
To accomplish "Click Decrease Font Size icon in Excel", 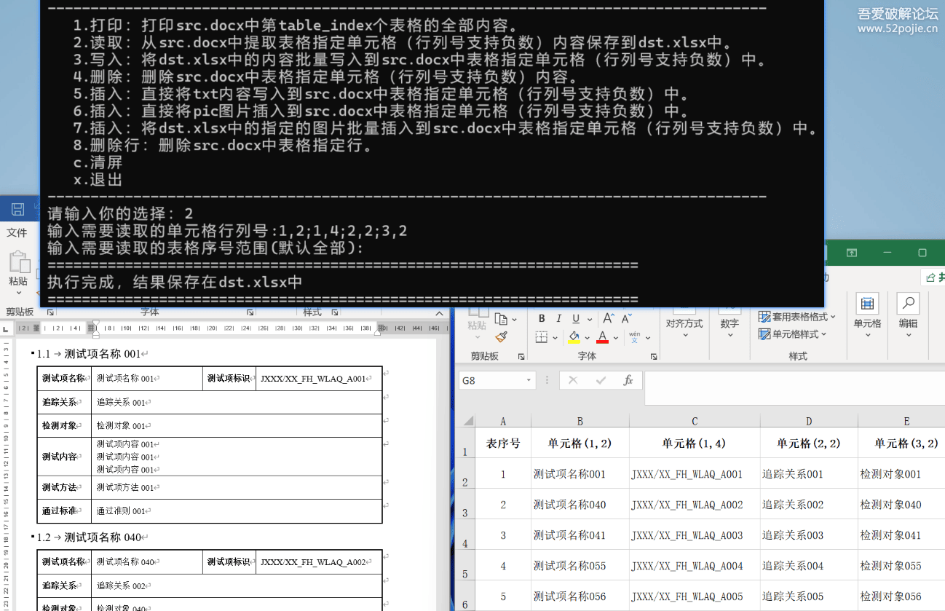I will [626, 318].
